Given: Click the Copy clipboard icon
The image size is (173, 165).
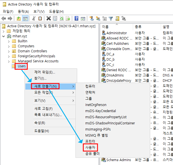Looking at the screenshot, I should [40, 18].
